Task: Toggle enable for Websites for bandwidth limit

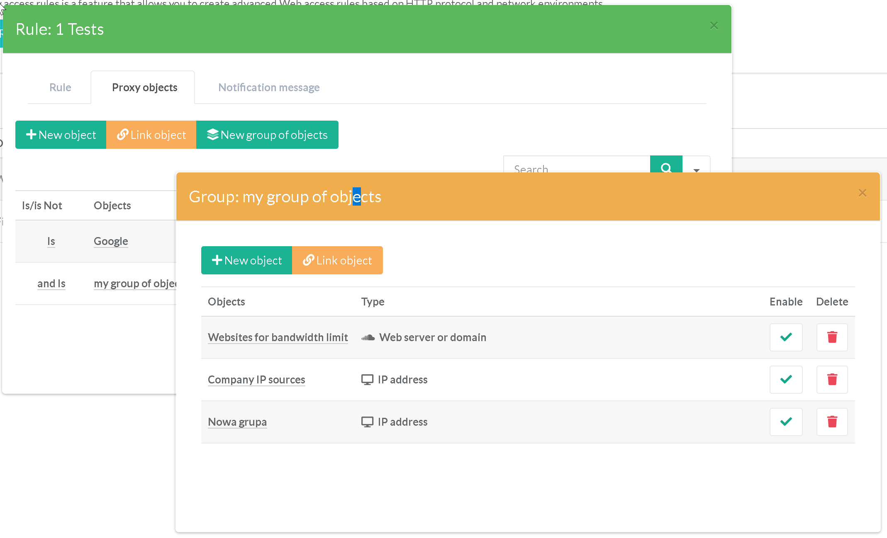Action: click(x=786, y=337)
